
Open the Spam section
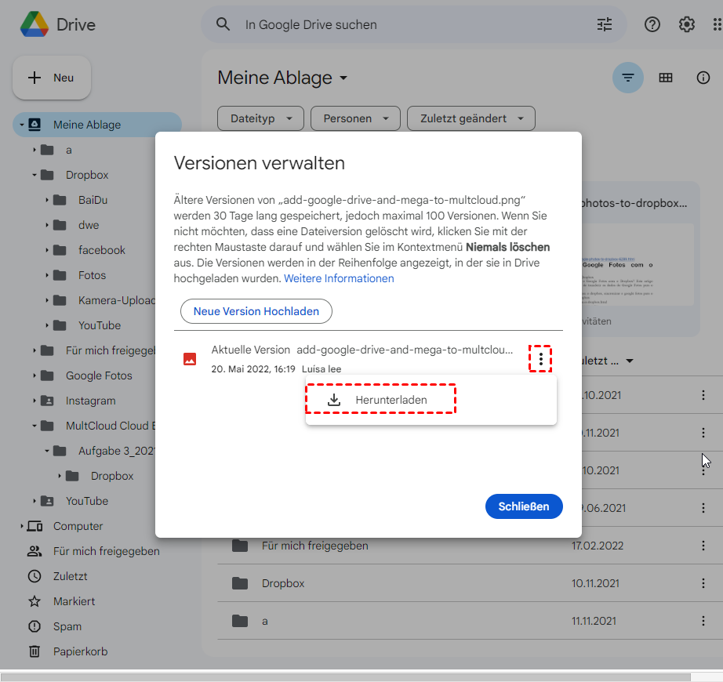click(67, 626)
